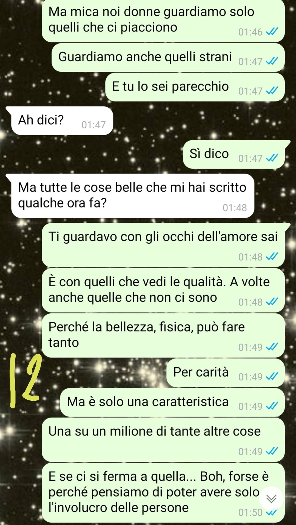The height and width of the screenshot is (525, 296).
Task: Click read ticks on "Una su un milione" message
Action: click(272, 451)
